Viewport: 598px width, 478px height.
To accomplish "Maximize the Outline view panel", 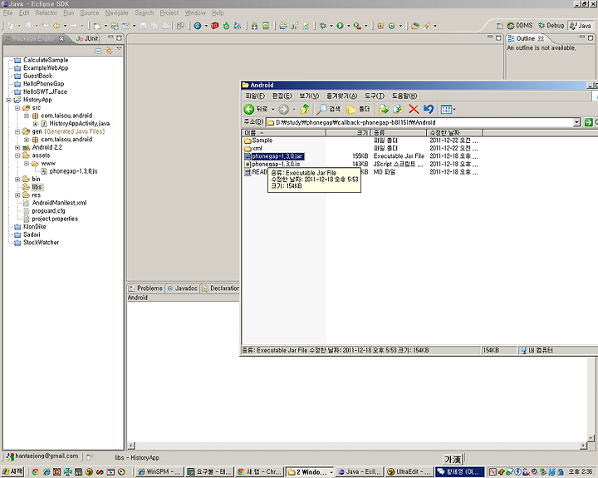I will point(591,37).
